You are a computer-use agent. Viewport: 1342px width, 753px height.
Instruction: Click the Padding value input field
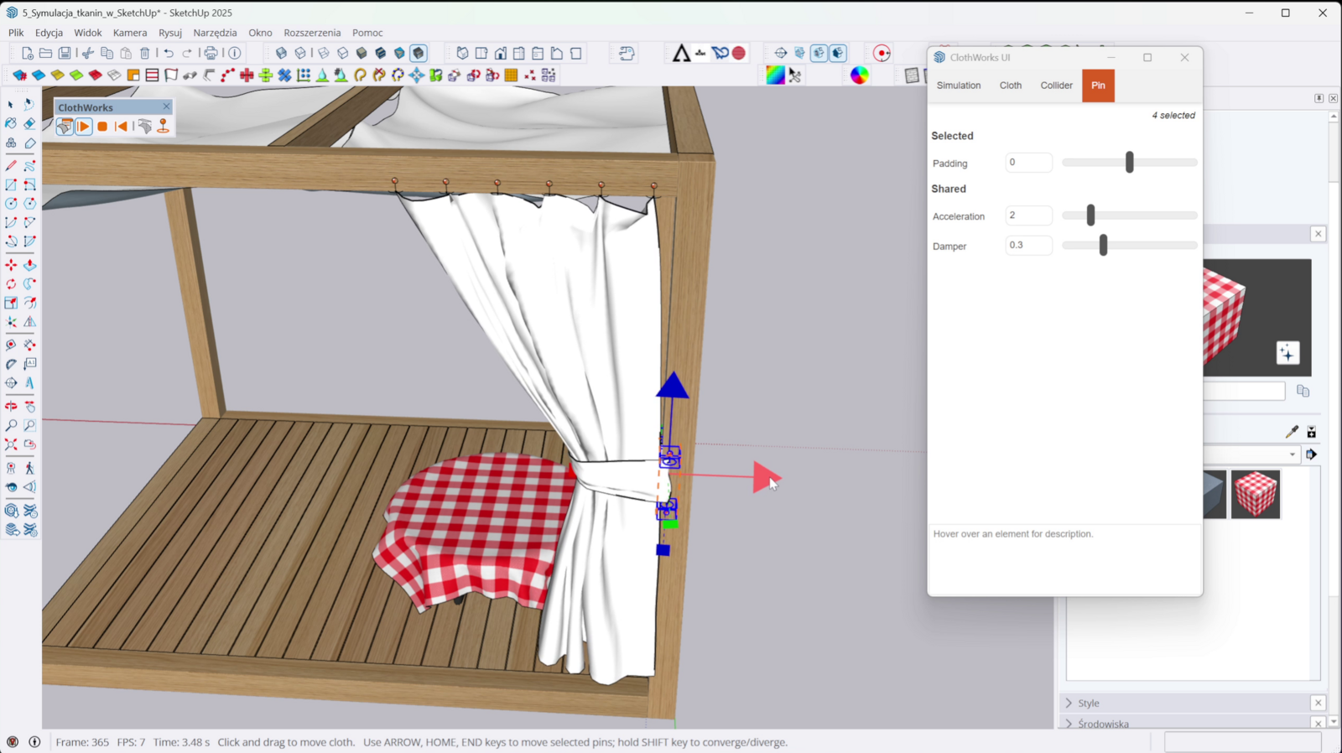pyautogui.click(x=1028, y=163)
